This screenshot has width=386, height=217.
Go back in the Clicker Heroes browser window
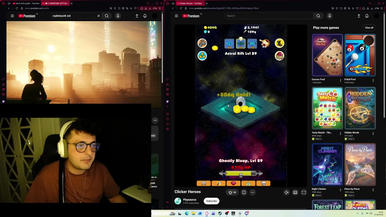pyautogui.click(x=173, y=8)
